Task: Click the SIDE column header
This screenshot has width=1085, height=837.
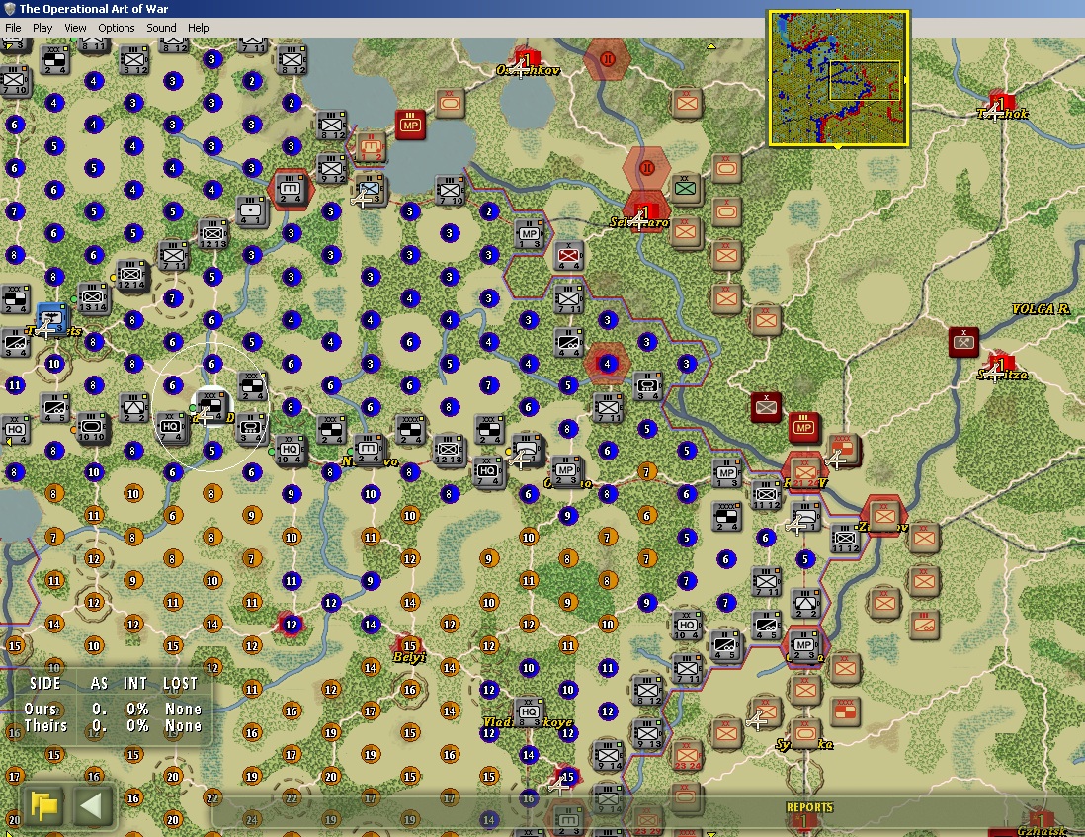Action: point(45,684)
